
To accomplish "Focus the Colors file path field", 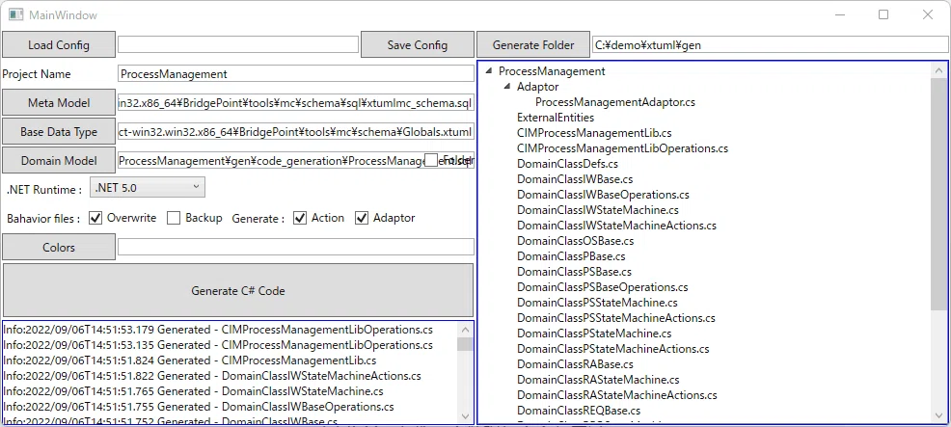I will pos(296,247).
